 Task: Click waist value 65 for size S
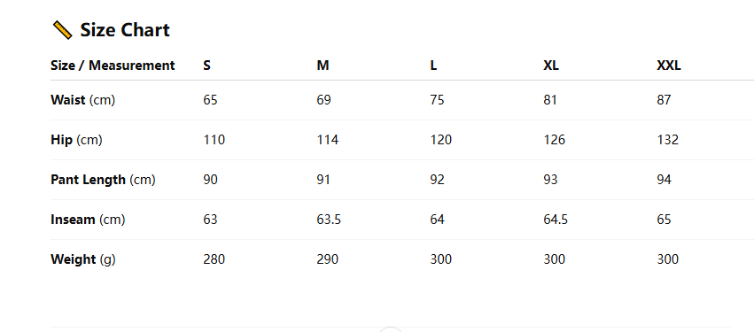(210, 100)
